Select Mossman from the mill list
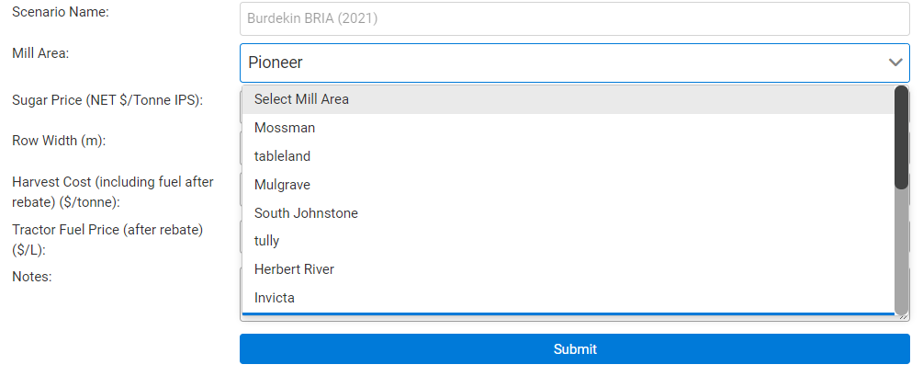Screen dimensions: 923x376 [285, 128]
